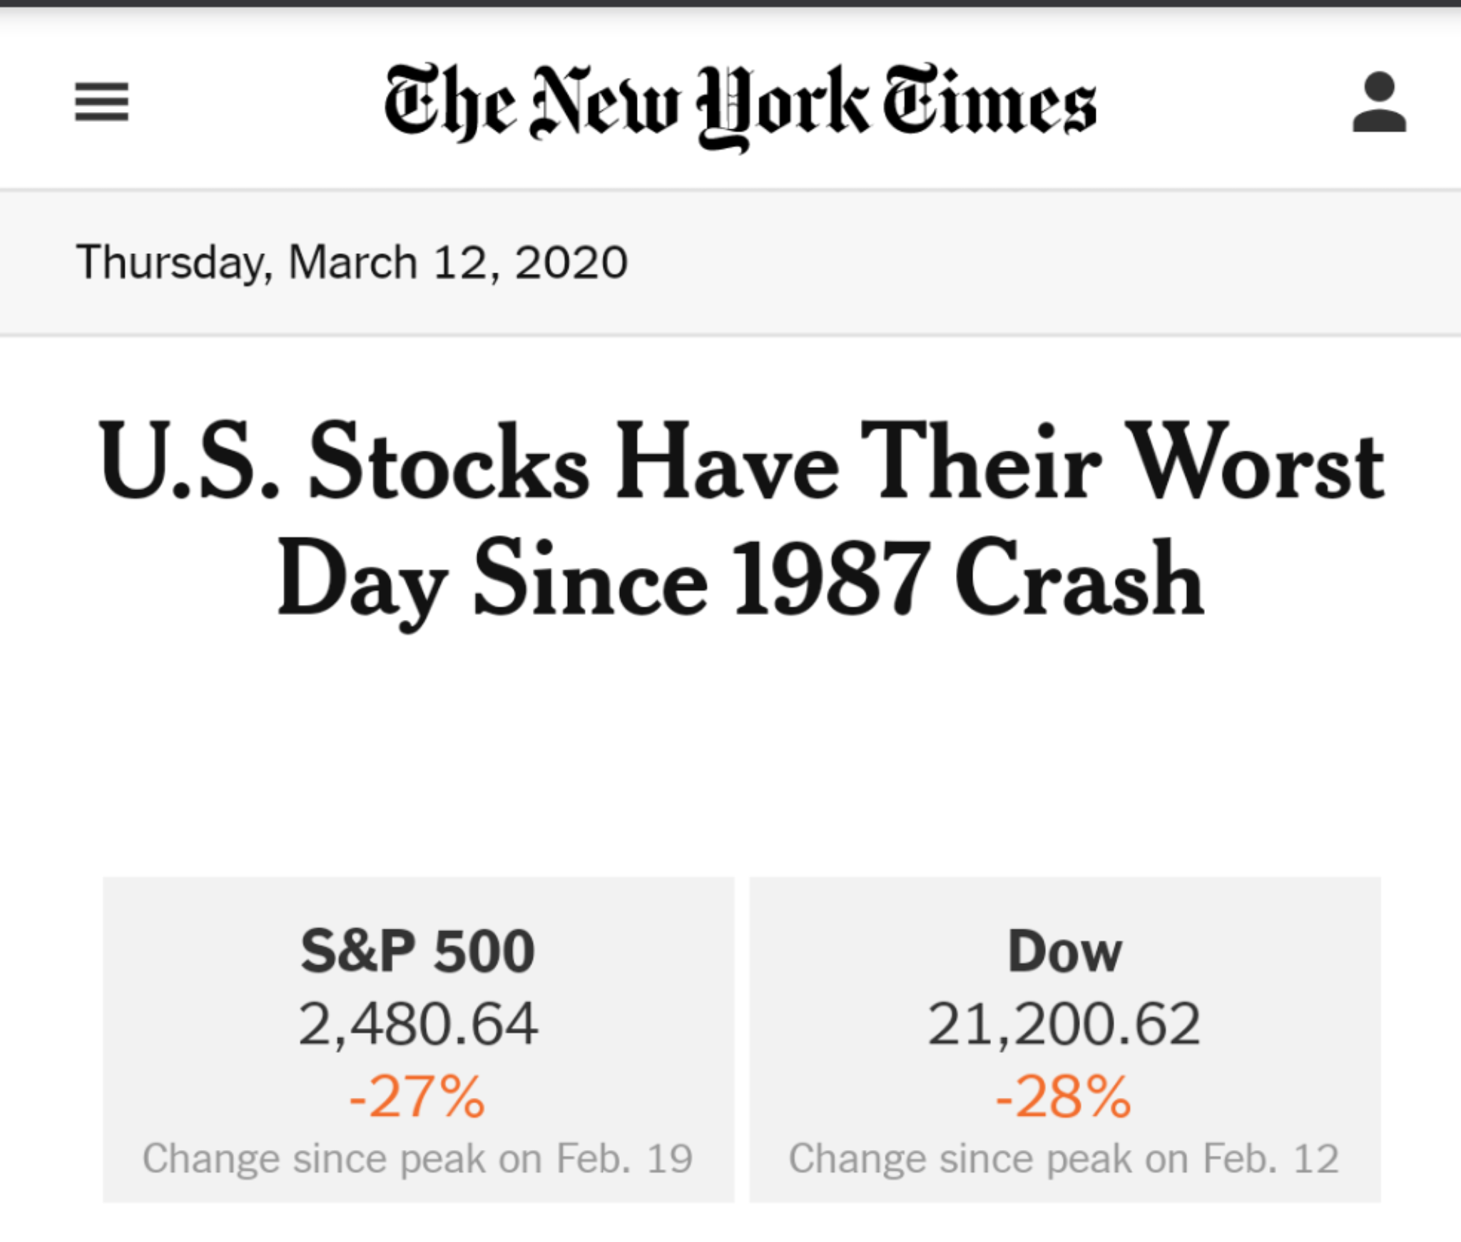Viewport: 1461px width, 1242px height.
Task: Click the orange -28% change figure
Action: 1064,1096
